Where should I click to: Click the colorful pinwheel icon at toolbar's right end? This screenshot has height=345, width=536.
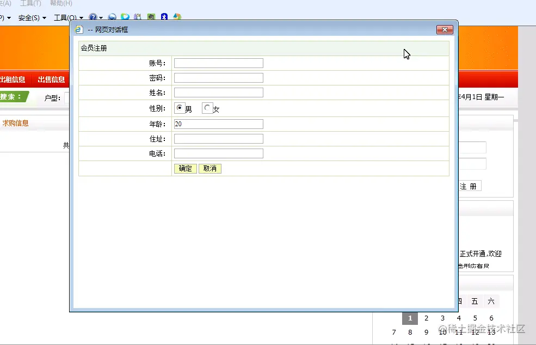tap(177, 17)
